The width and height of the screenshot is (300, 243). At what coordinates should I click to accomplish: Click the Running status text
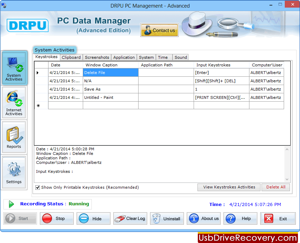[x=79, y=204]
